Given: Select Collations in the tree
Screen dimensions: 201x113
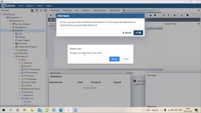Looking at the screenshot, I should point(28,63).
